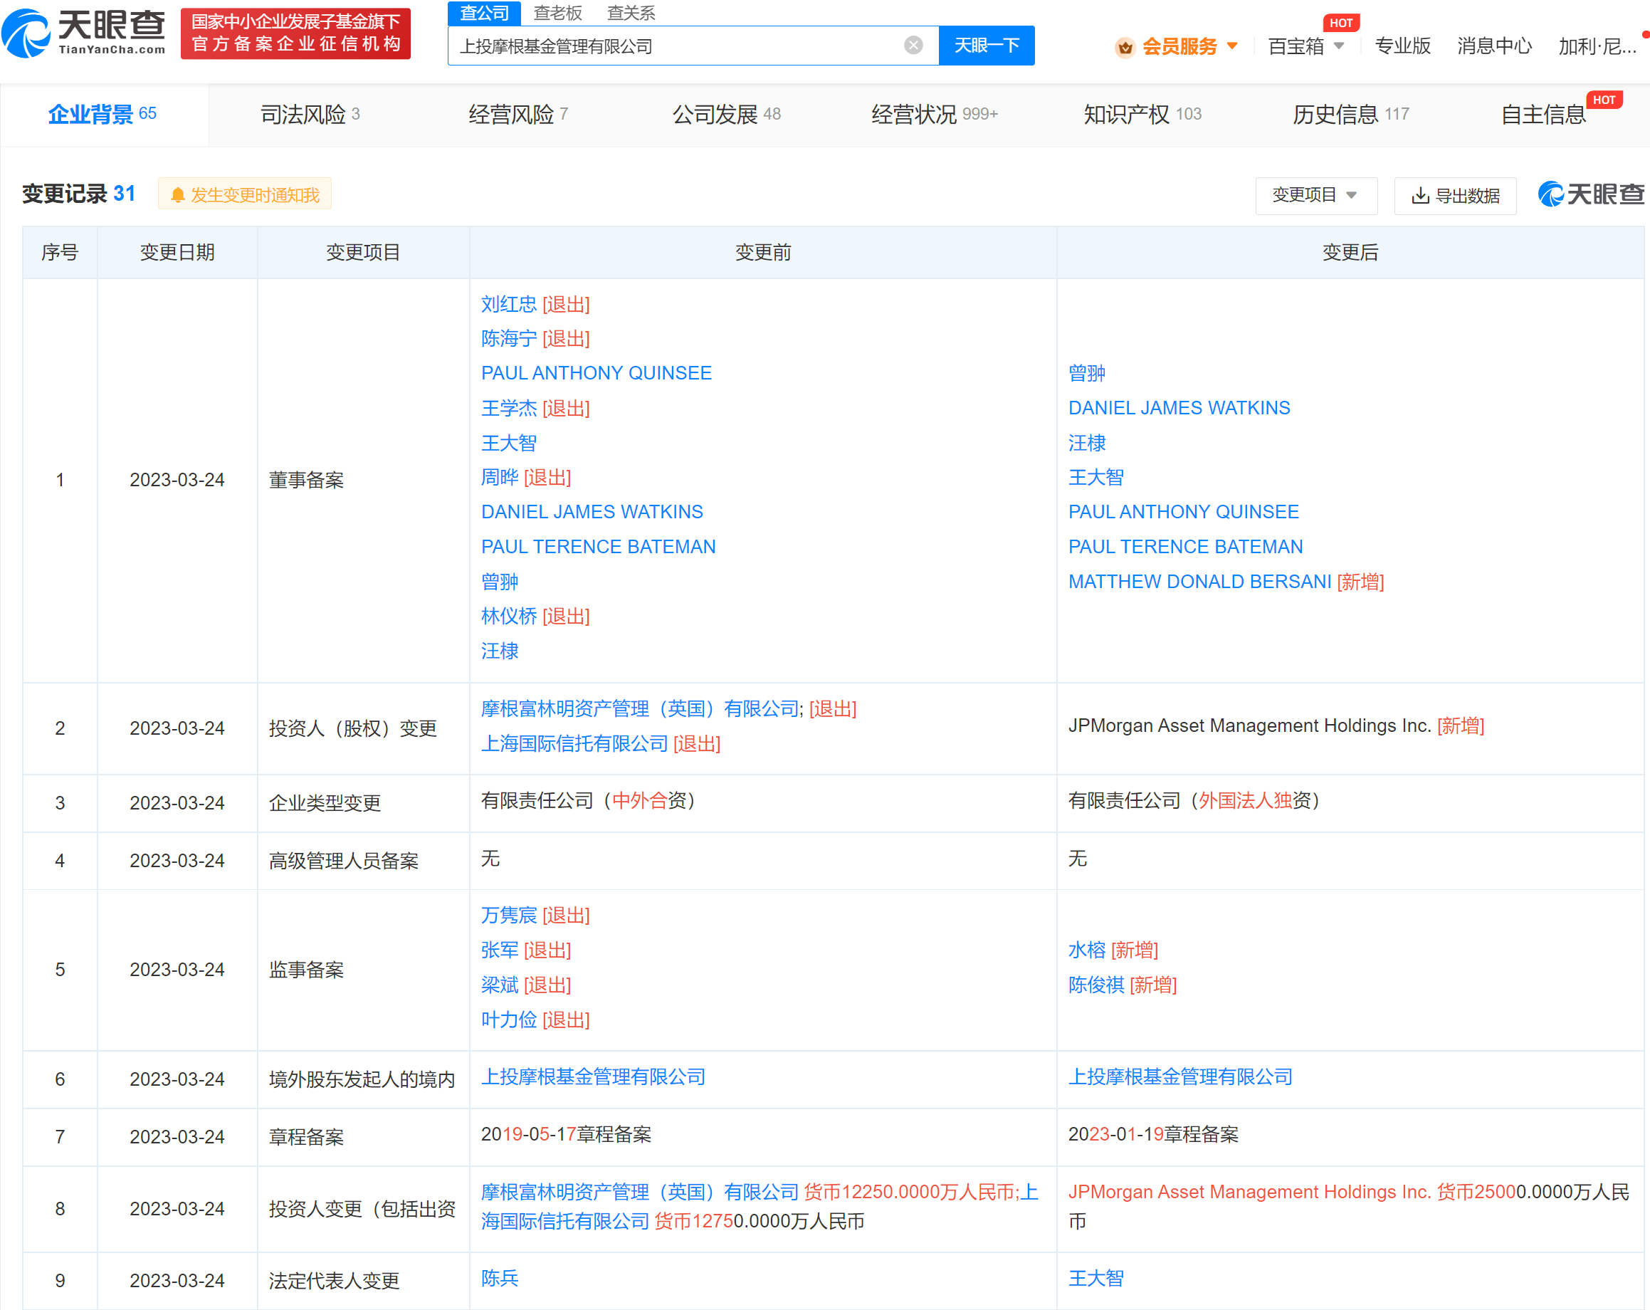Clear the search box using the × icon

(913, 45)
